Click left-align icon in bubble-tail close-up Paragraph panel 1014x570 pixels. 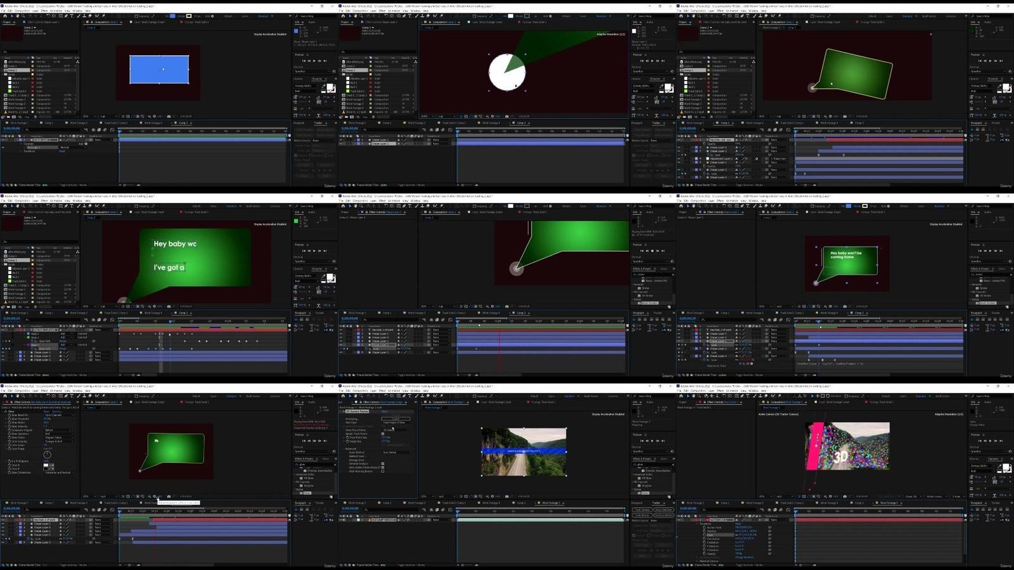click(634, 320)
